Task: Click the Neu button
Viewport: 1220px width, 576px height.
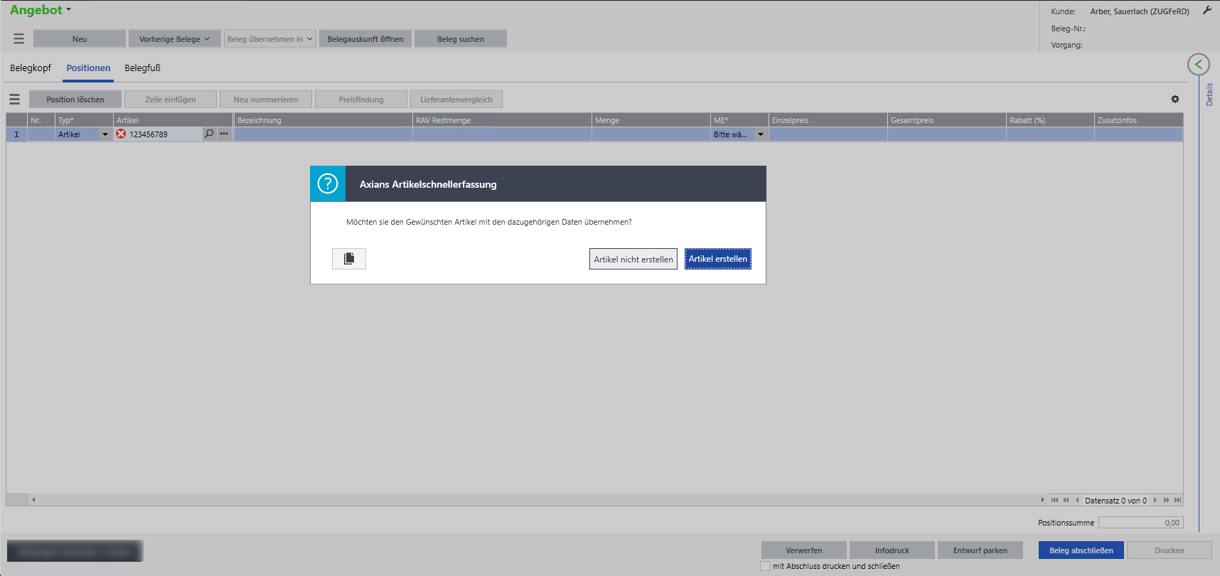Action: pyautogui.click(x=80, y=39)
